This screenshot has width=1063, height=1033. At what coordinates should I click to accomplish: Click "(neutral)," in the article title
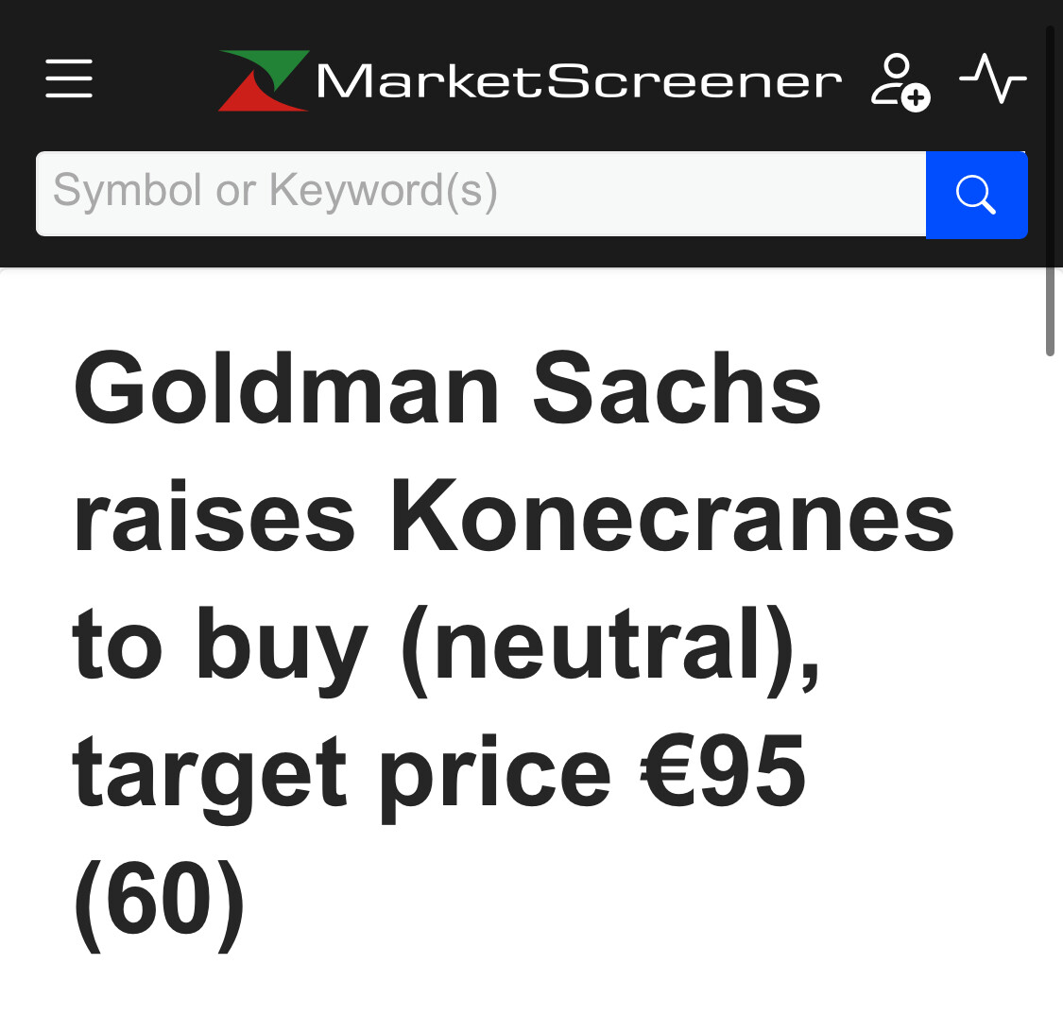610,647
